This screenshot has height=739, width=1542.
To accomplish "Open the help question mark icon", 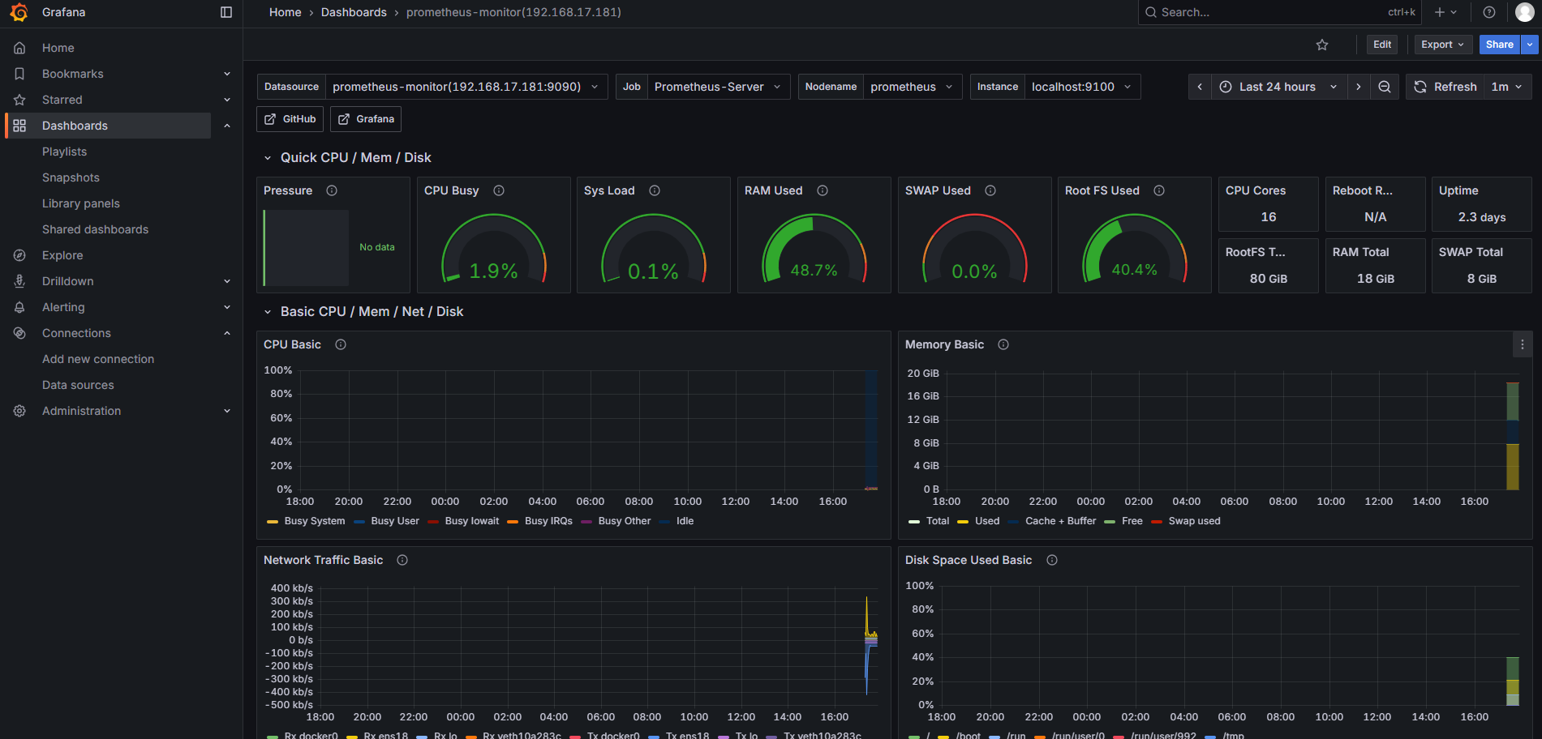I will pyautogui.click(x=1489, y=12).
